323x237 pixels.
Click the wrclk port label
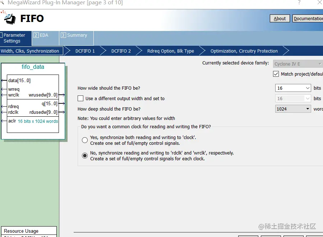(x=14, y=95)
